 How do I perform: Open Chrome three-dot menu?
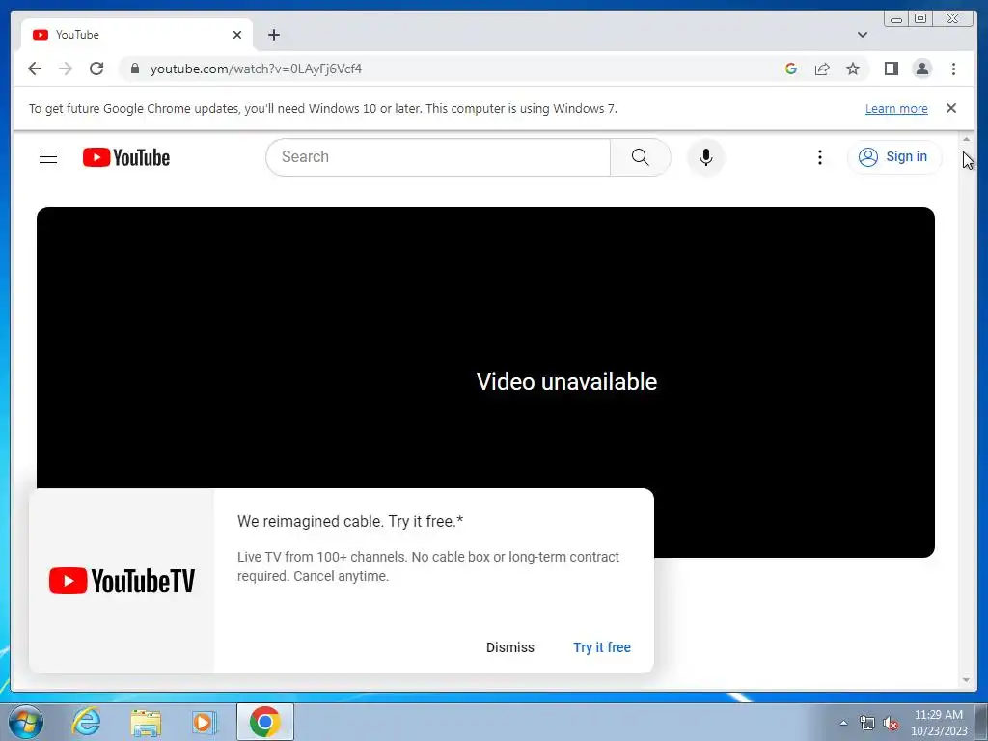click(953, 69)
